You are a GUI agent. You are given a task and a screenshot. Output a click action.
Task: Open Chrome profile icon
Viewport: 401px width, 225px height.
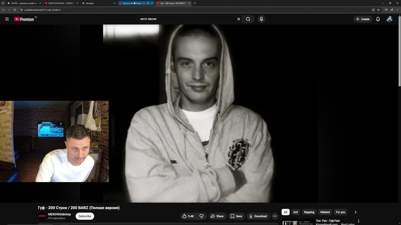tap(392, 10)
